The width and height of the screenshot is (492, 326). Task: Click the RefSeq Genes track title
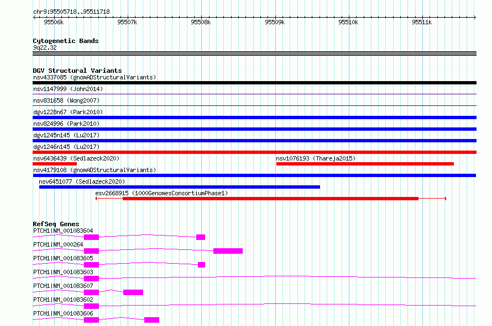point(56,224)
